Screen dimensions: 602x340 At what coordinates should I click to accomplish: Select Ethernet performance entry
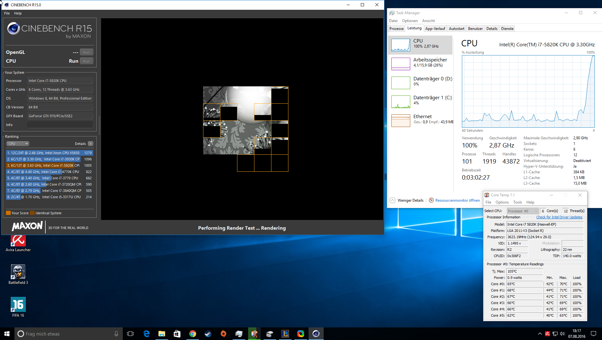(x=420, y=120)
